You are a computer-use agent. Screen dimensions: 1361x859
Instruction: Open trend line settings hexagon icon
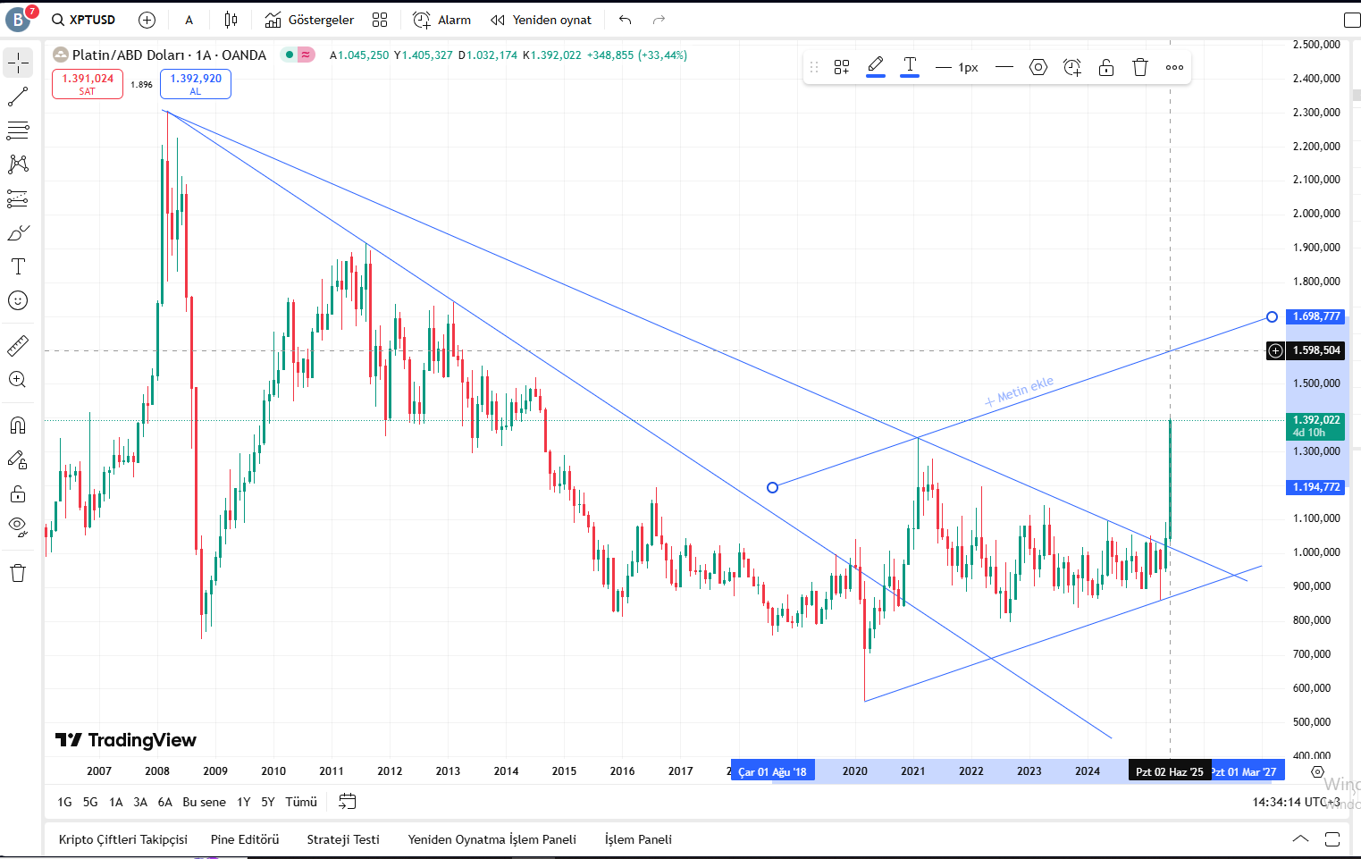[1038, 67]
